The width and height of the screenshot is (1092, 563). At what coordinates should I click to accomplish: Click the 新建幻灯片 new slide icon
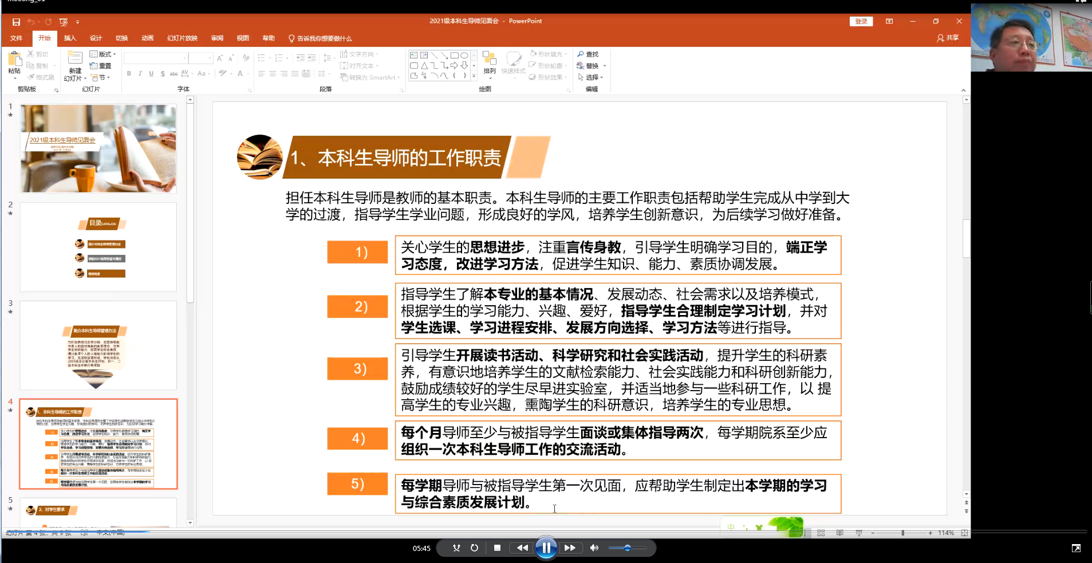tap(75, 59)
